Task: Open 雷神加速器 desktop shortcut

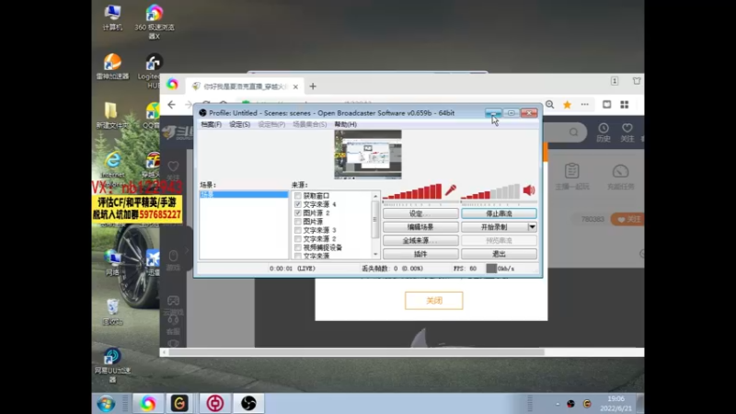Action: pos(112,66)
